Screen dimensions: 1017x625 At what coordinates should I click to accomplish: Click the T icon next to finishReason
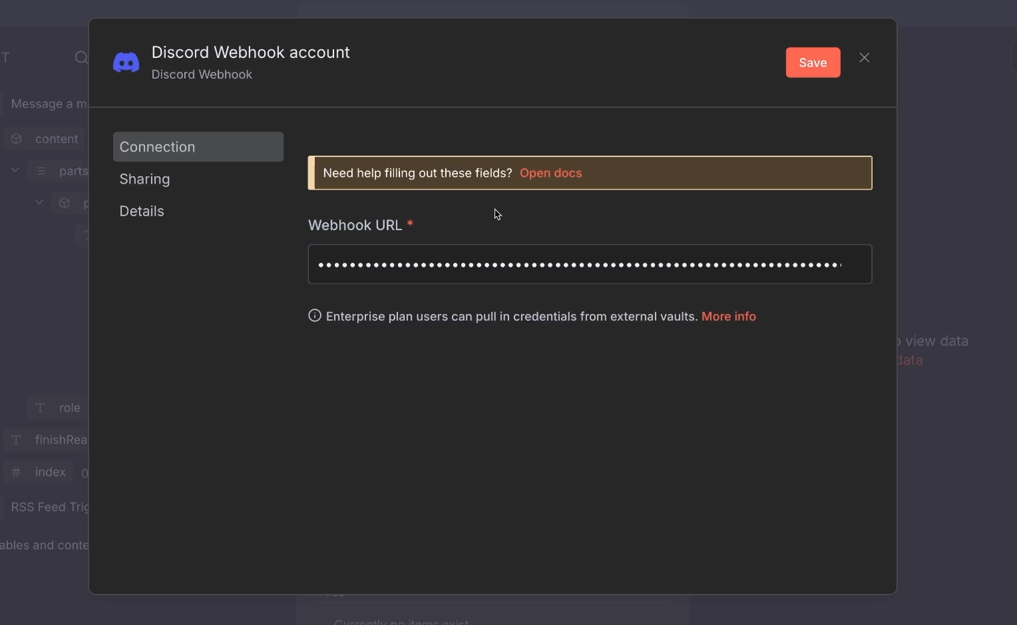coord(15,439)
